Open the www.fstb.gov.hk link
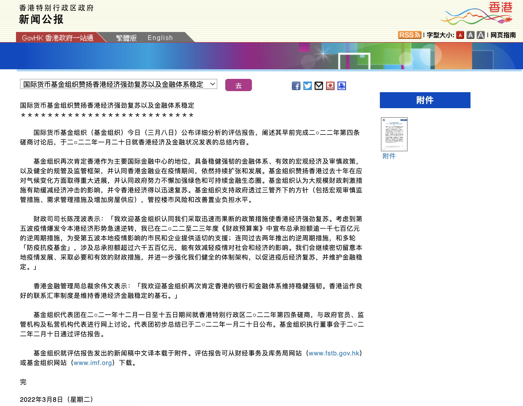The image size is (523, 406). pyautogui.click(x=333, y=353)
